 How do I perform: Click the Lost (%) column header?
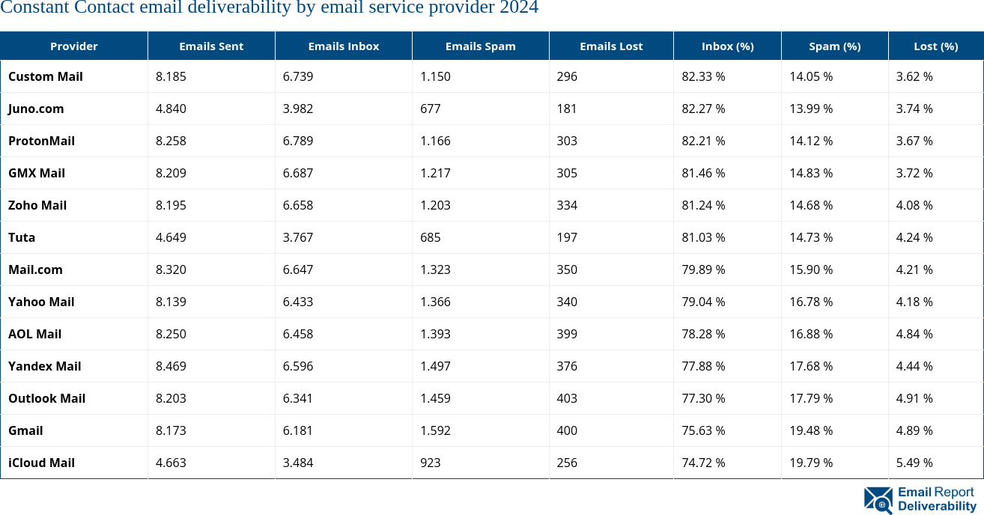[936, 46]
